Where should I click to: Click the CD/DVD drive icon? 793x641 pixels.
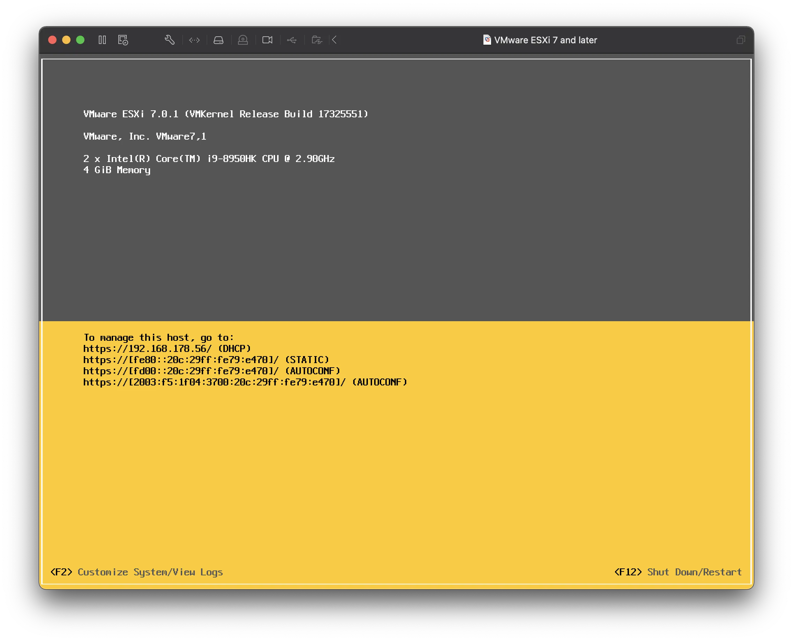click(243, 40)
